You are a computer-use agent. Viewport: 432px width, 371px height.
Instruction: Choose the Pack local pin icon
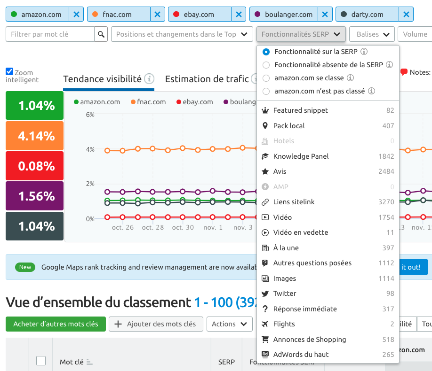pos(265,126)
